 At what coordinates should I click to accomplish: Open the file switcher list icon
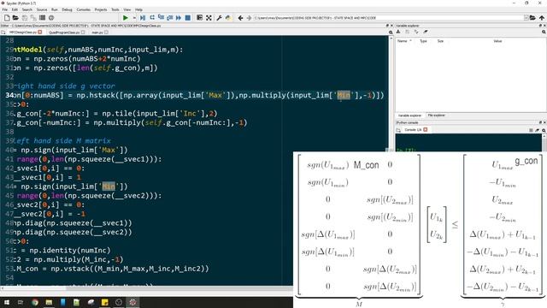pos(42,18)
